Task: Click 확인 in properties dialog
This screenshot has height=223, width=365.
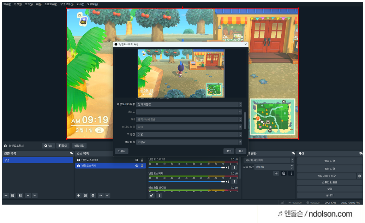Action: click(229, 151)
